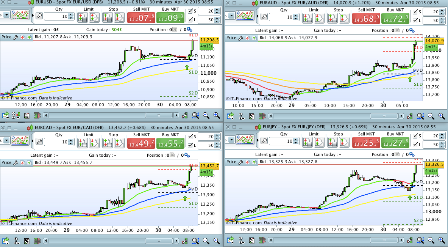
Task: Toggle the S checkbox in EURJPY window
Action: [415, 136]
